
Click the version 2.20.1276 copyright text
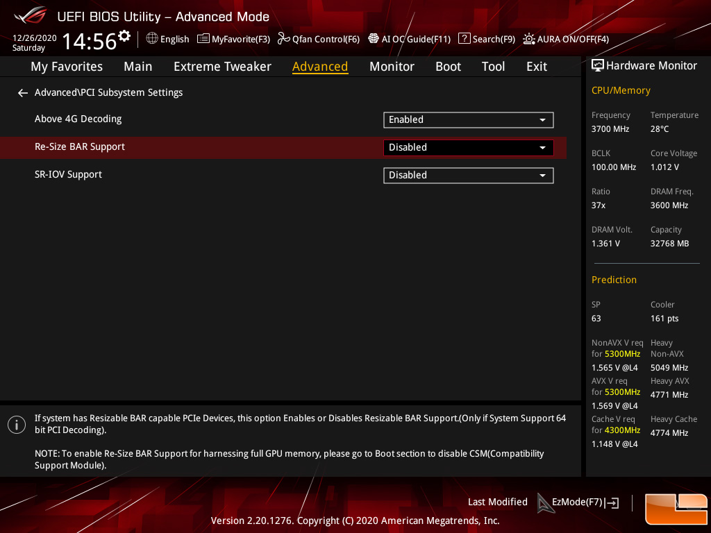[355, 521]
